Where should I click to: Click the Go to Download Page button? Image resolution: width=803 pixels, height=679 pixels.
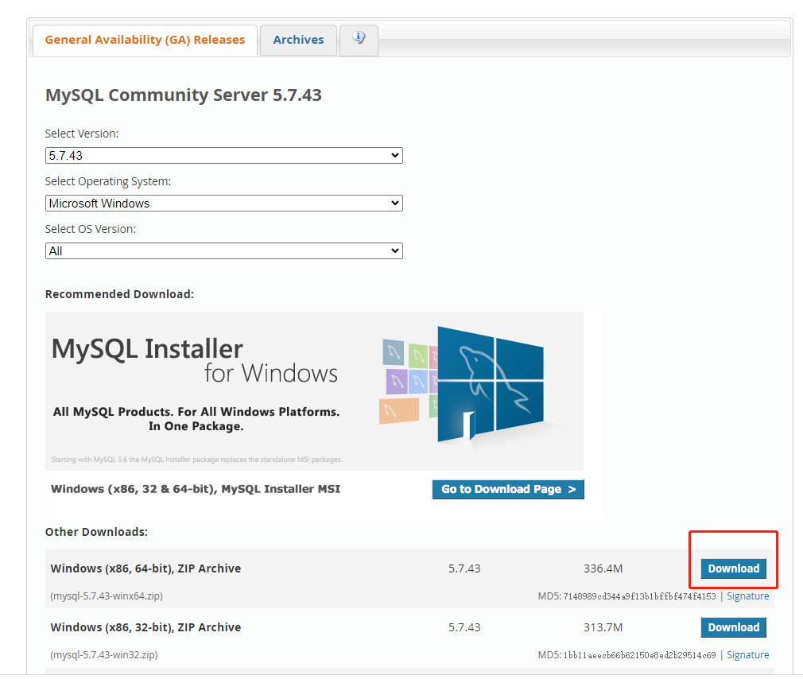pyautogui.click(x=508, y=490)
